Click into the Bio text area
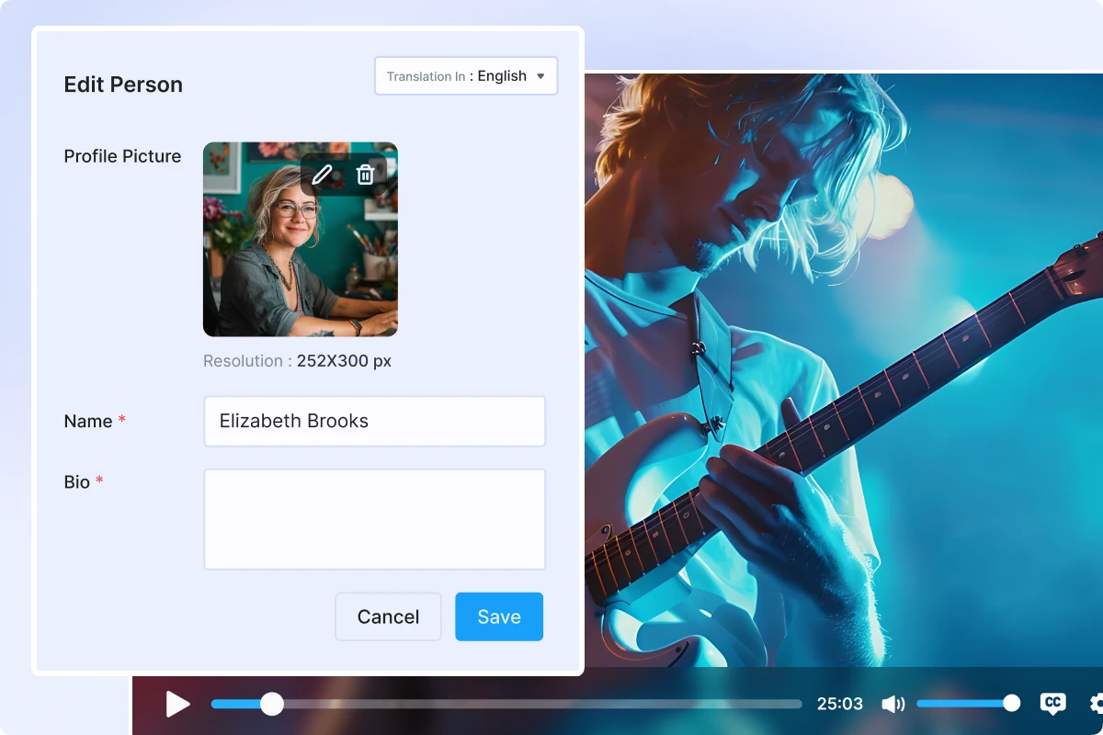Screen dimensions: 1103x735 click(x=374, y=519)
